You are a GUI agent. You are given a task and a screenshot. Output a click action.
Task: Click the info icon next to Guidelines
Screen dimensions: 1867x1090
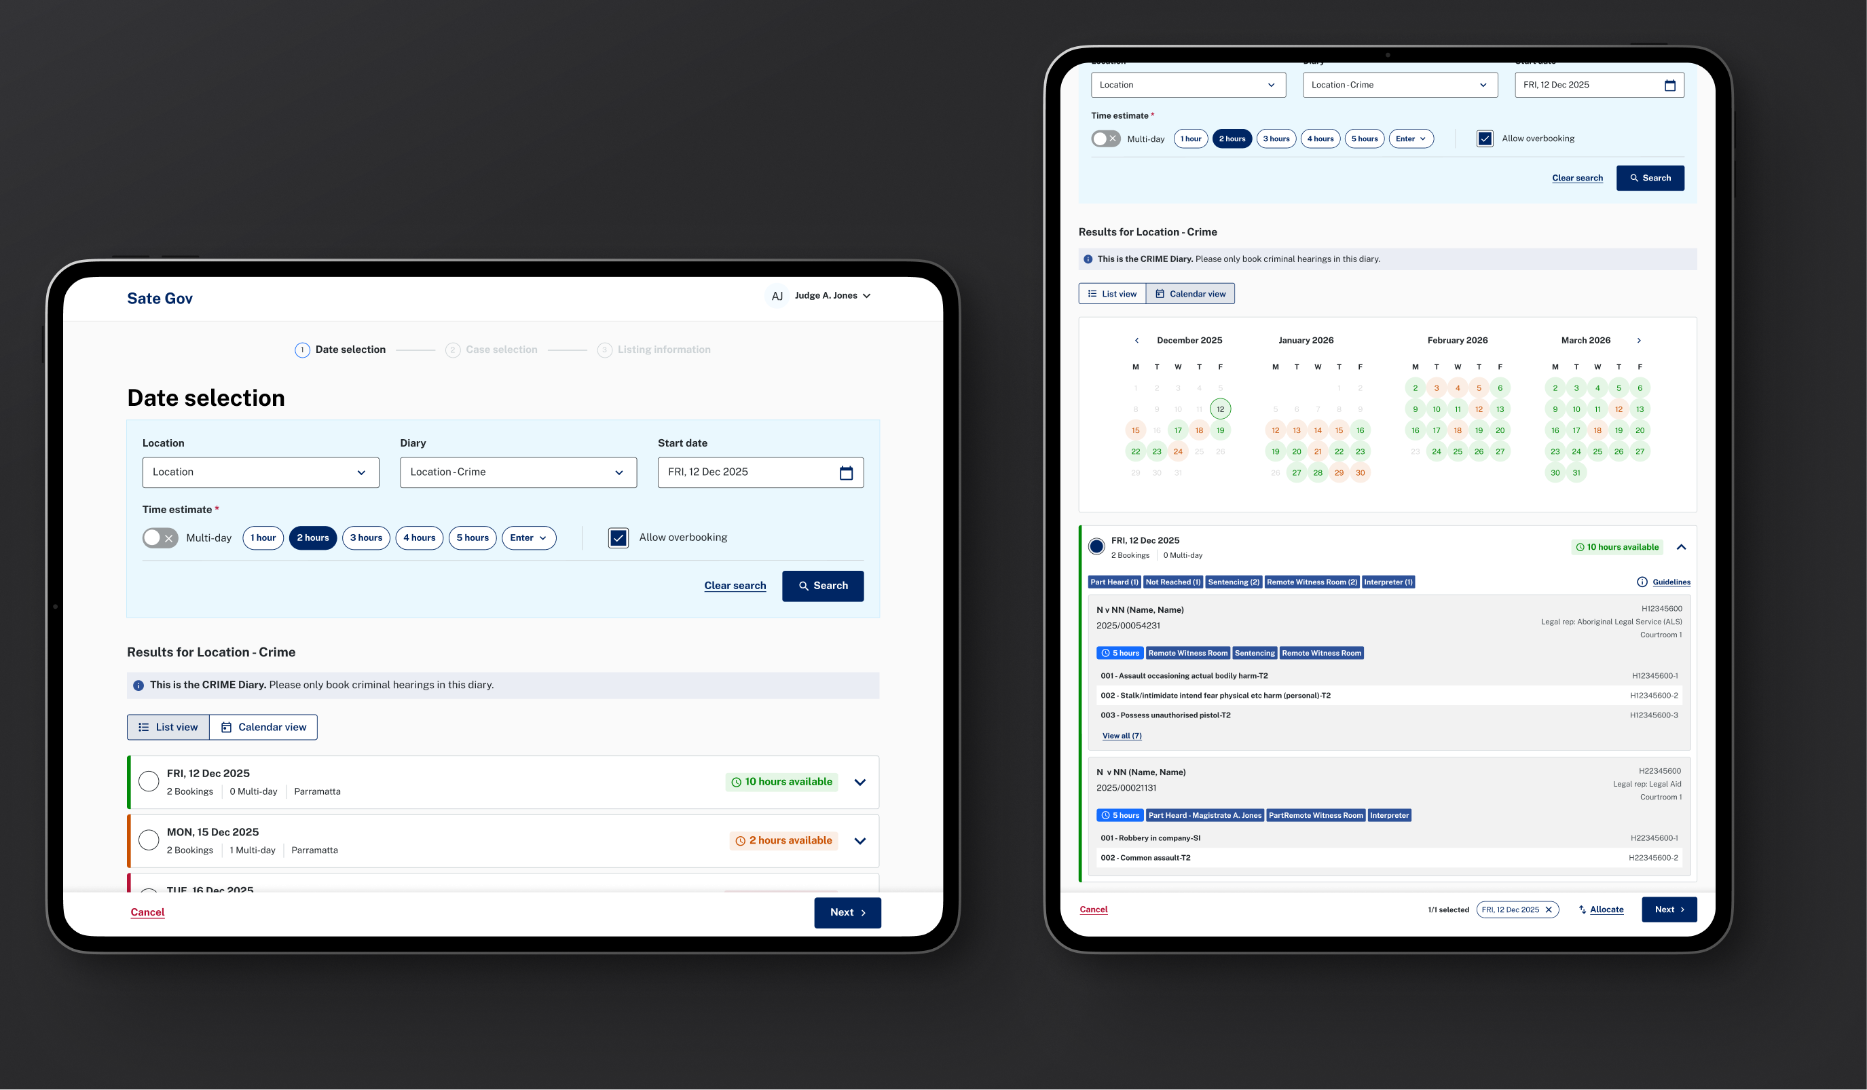1642,582
